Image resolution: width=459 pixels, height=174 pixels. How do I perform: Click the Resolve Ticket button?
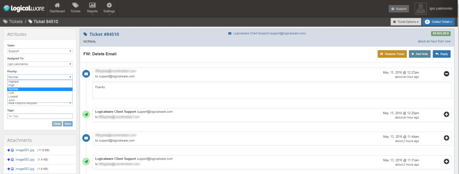tap(392, 54)
